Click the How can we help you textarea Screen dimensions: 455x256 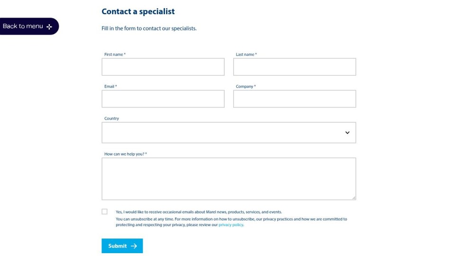pos(228,179)
